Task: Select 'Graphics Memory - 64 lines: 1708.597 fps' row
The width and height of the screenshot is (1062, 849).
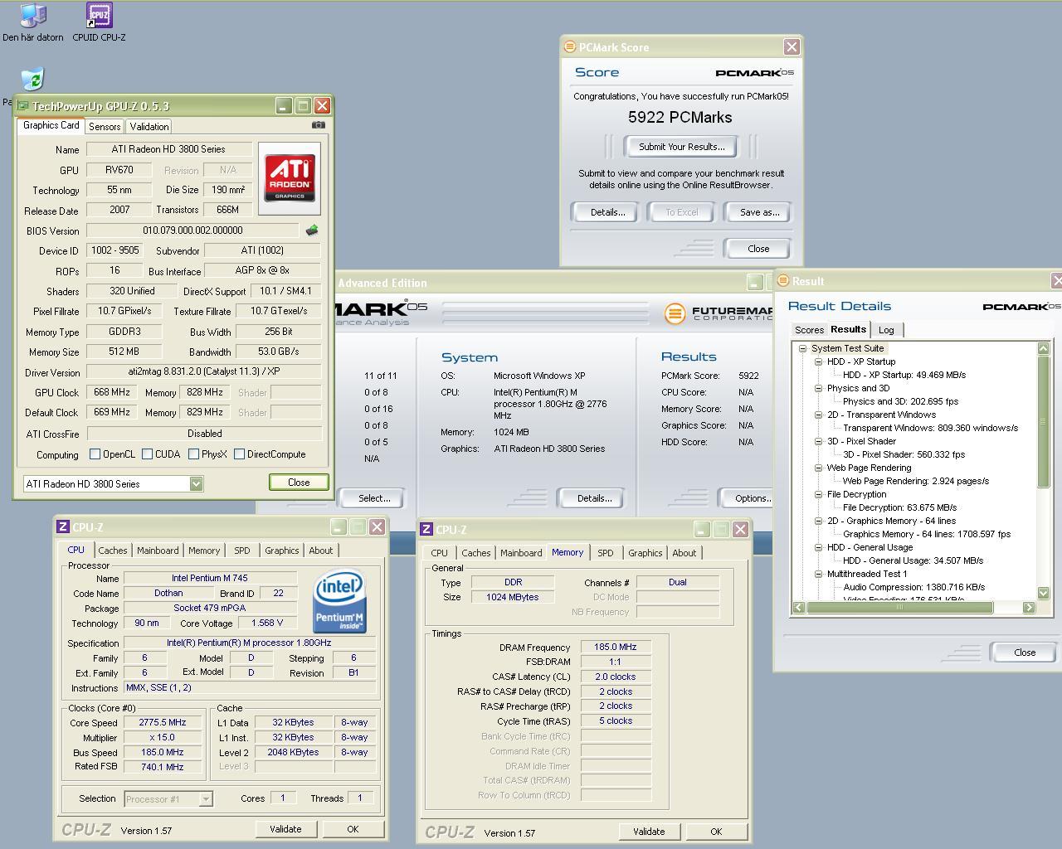Action: tap(927, 534)
